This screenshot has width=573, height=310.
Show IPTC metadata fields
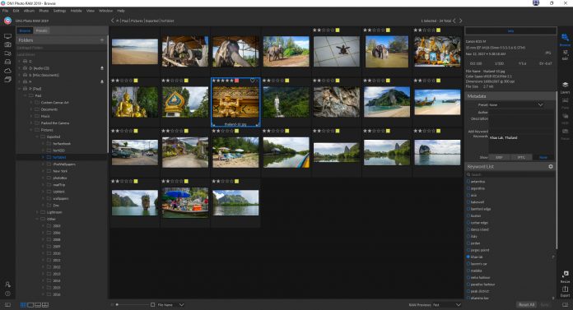[x=521, y=157]
